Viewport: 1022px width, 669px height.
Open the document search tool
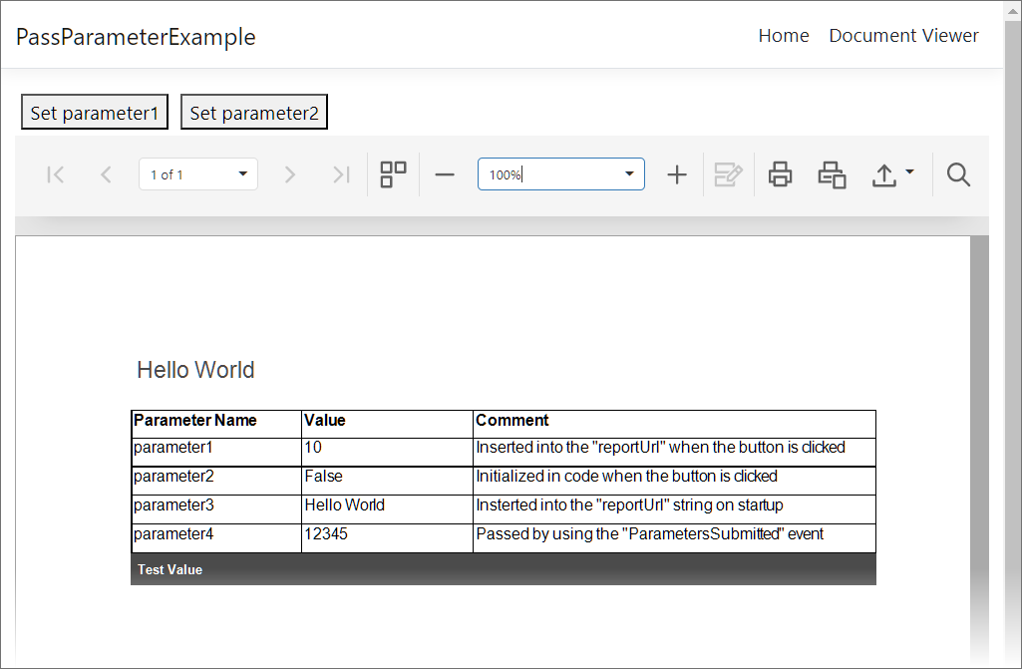[958, 173]
